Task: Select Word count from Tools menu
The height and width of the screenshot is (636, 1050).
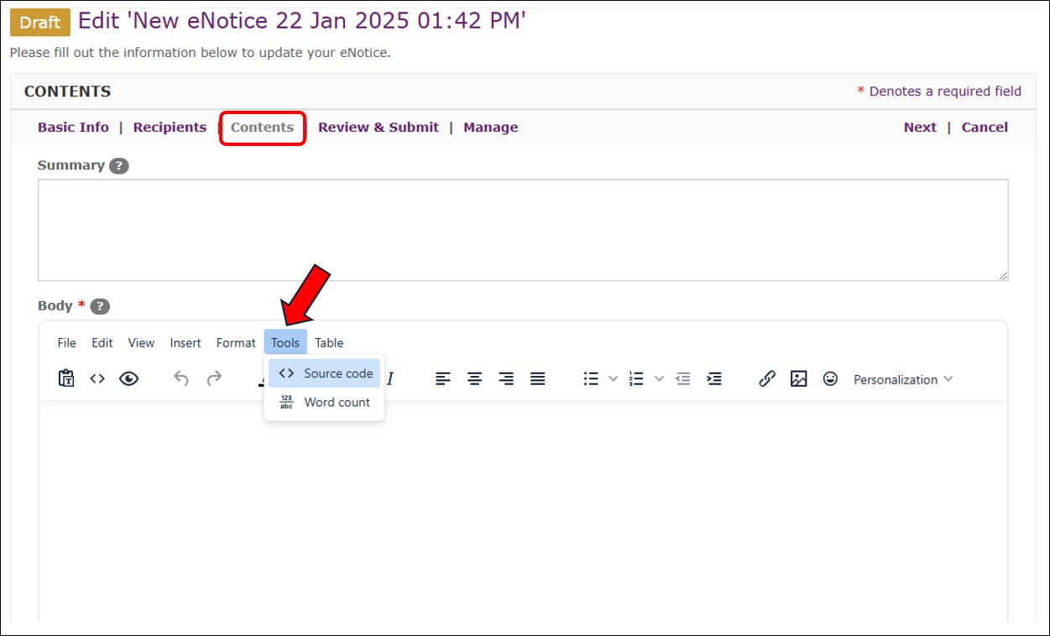Action: 325,402
